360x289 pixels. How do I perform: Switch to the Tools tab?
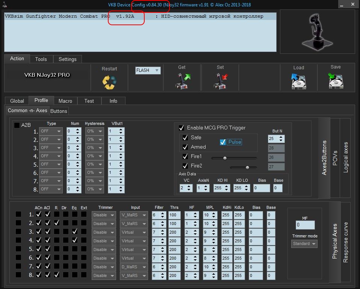[x=41, y=59]
